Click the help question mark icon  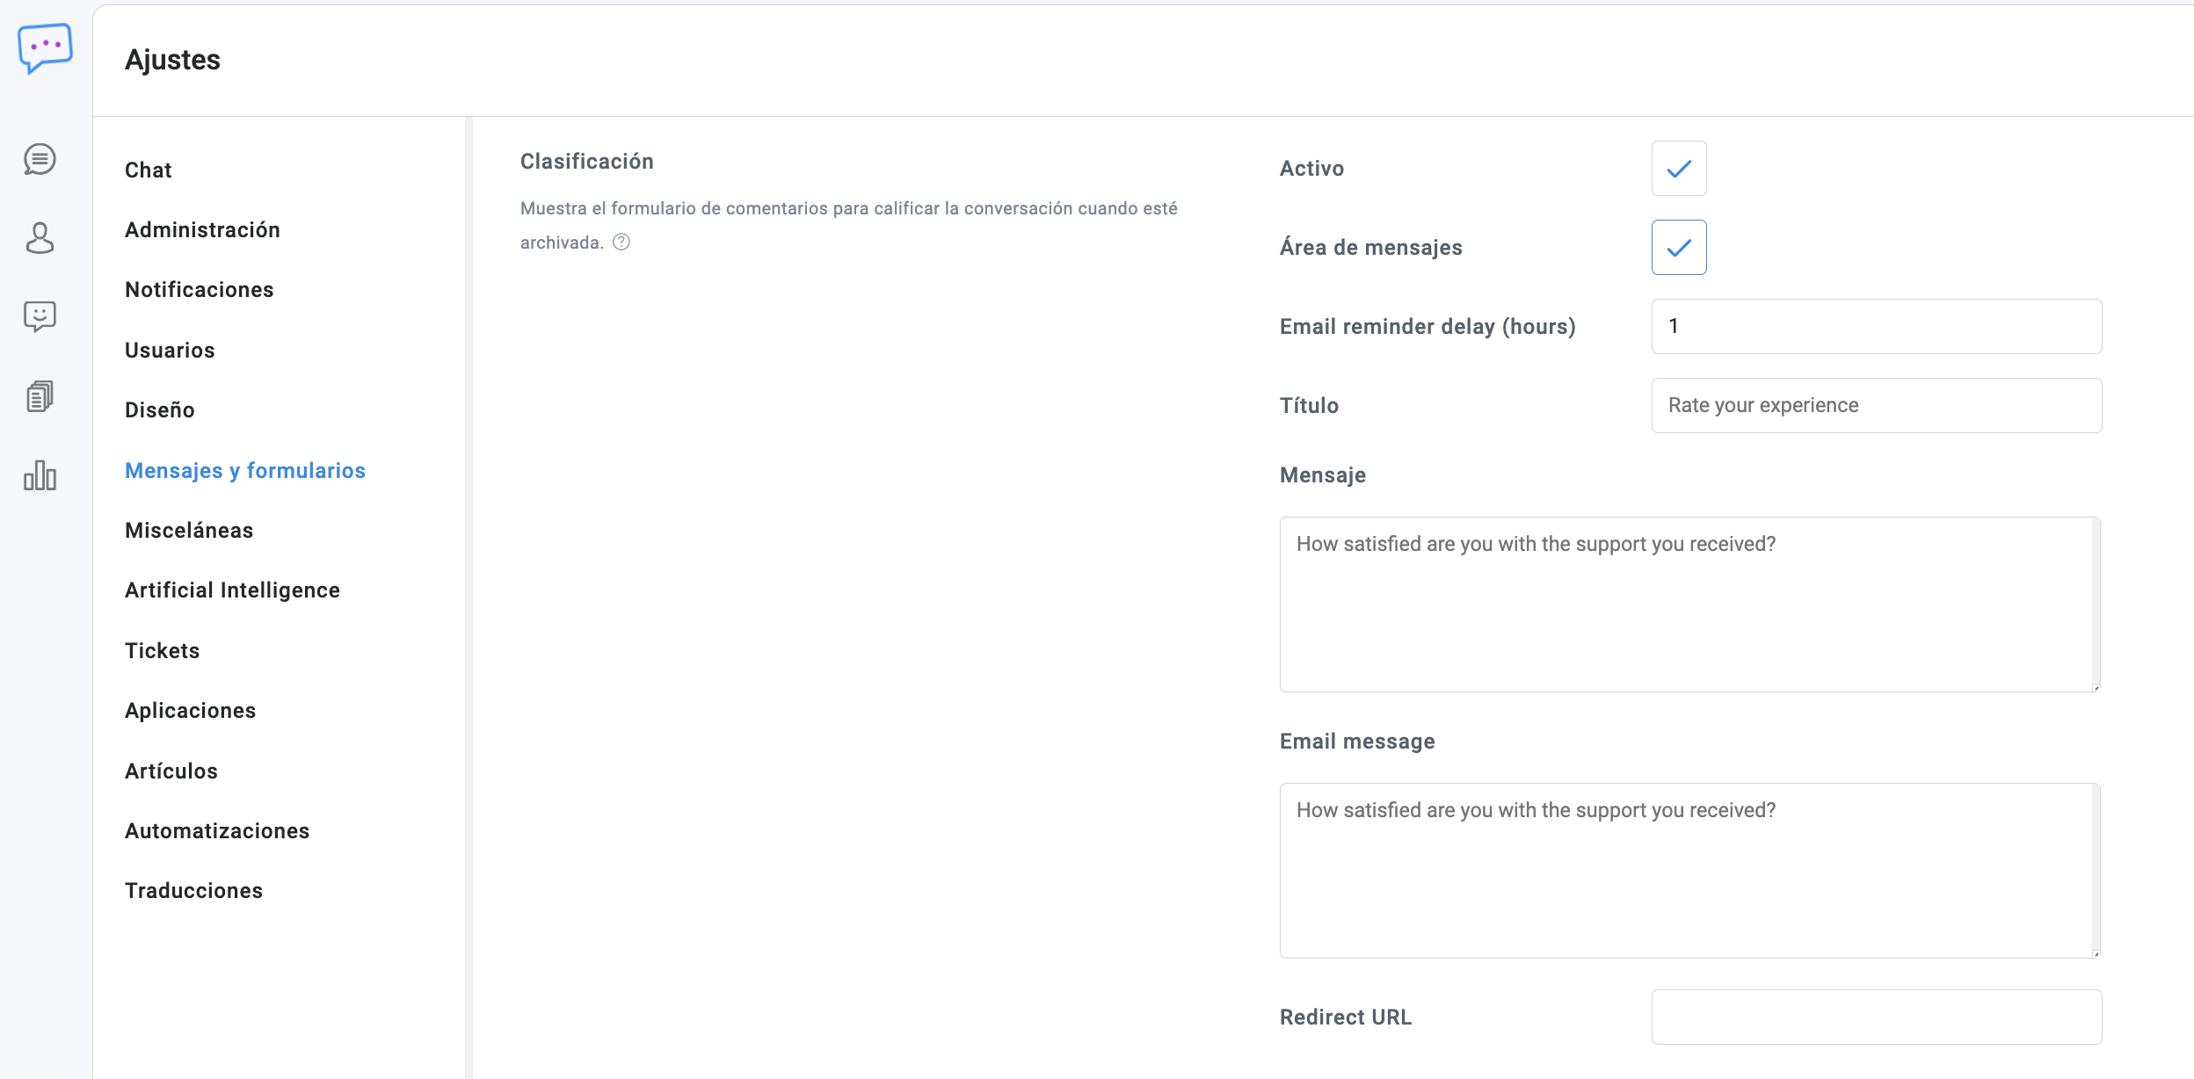click(x=621, y=243)
